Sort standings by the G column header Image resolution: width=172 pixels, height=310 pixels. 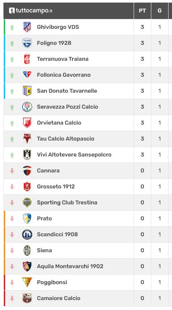click(x=159, y=11)
